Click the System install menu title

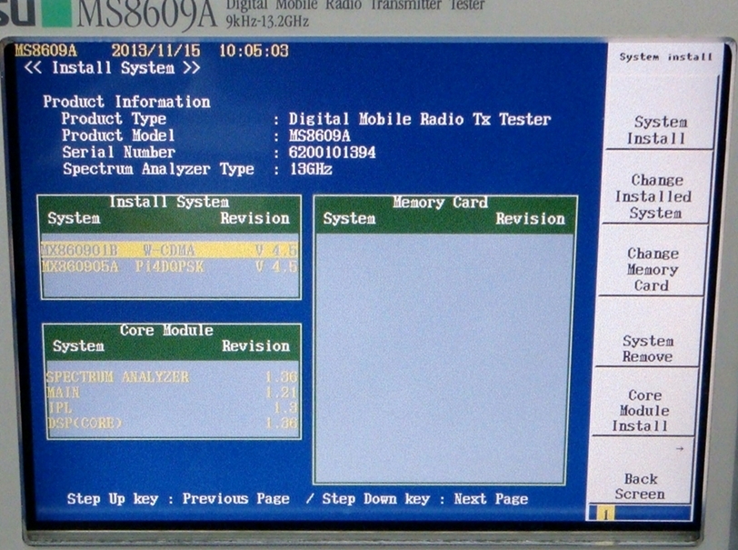pos(665,57)
